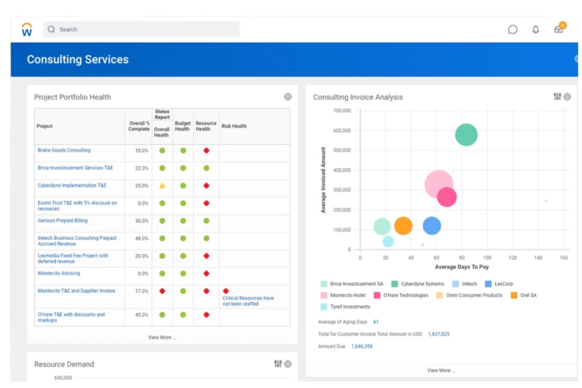
Task: Click the 48.0% complete value for Initech
Action: pyautogui.click(x=142, y=238)
